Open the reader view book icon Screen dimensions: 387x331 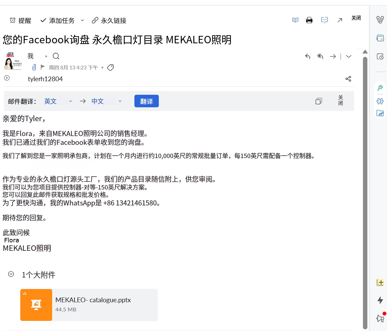(295, 20)
